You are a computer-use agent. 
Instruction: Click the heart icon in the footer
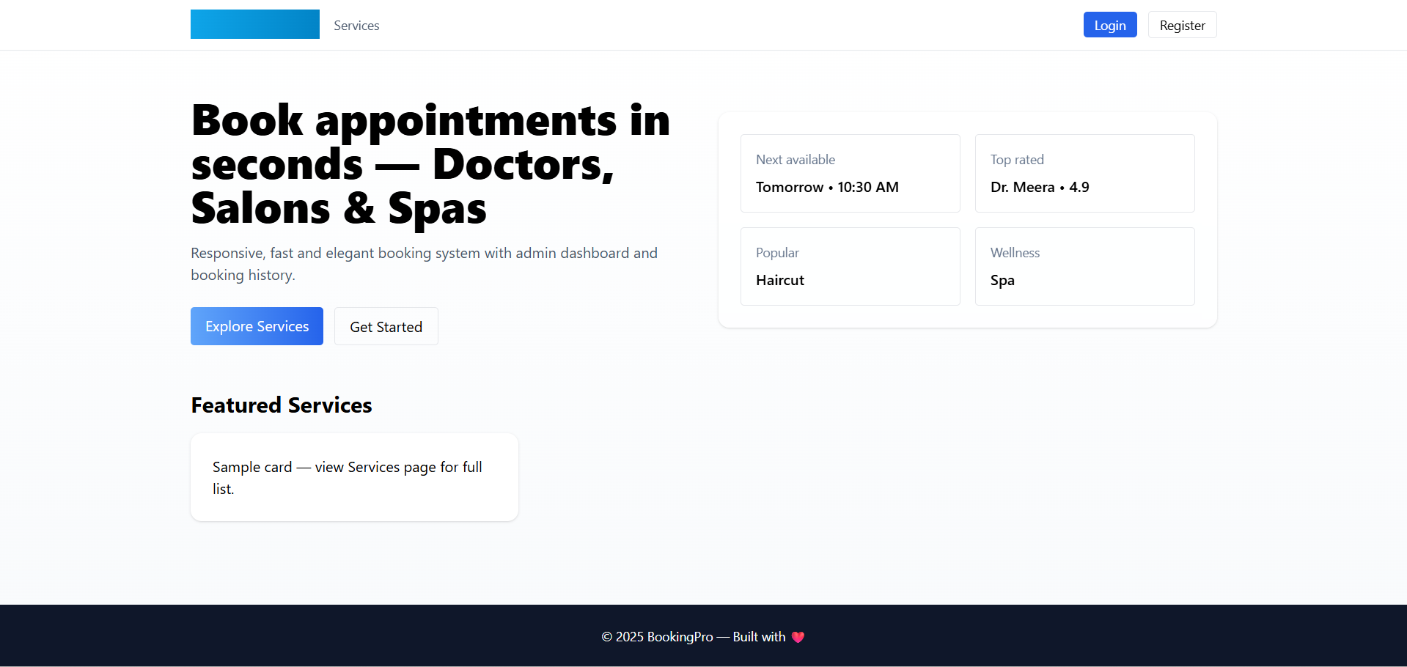click(x=798, y=636)
